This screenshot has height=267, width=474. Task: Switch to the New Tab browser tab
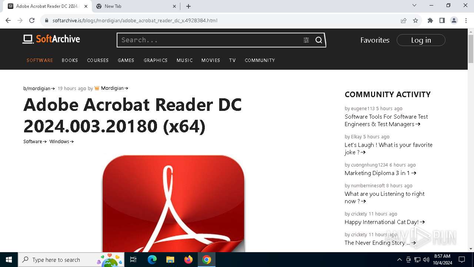(135, 6)
